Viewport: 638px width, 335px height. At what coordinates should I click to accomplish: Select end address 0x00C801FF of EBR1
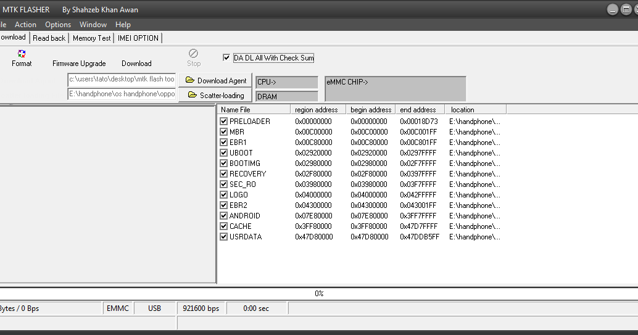click(x=418, y=143)
